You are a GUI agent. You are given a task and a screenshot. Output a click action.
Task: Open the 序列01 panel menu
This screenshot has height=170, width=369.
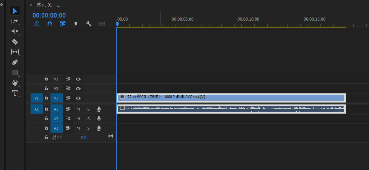pyautogui.click(x=59, y=5)
